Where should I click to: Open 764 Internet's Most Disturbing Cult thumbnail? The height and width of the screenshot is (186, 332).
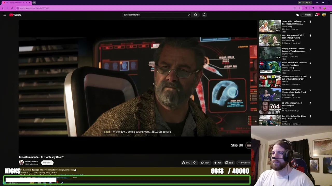tap(270, 107)
